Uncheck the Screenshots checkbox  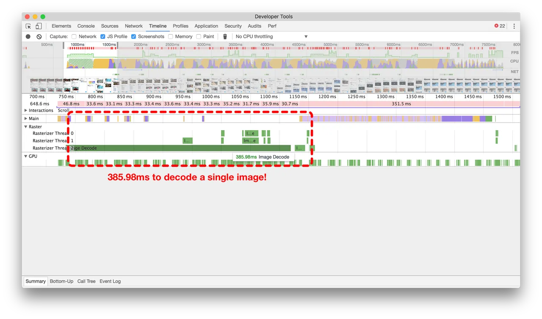[133, 37]
